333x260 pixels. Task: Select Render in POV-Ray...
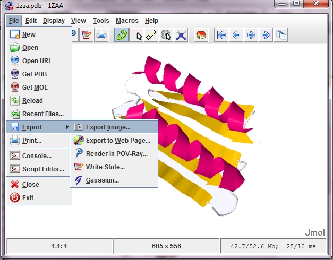[x=114, y=154]
